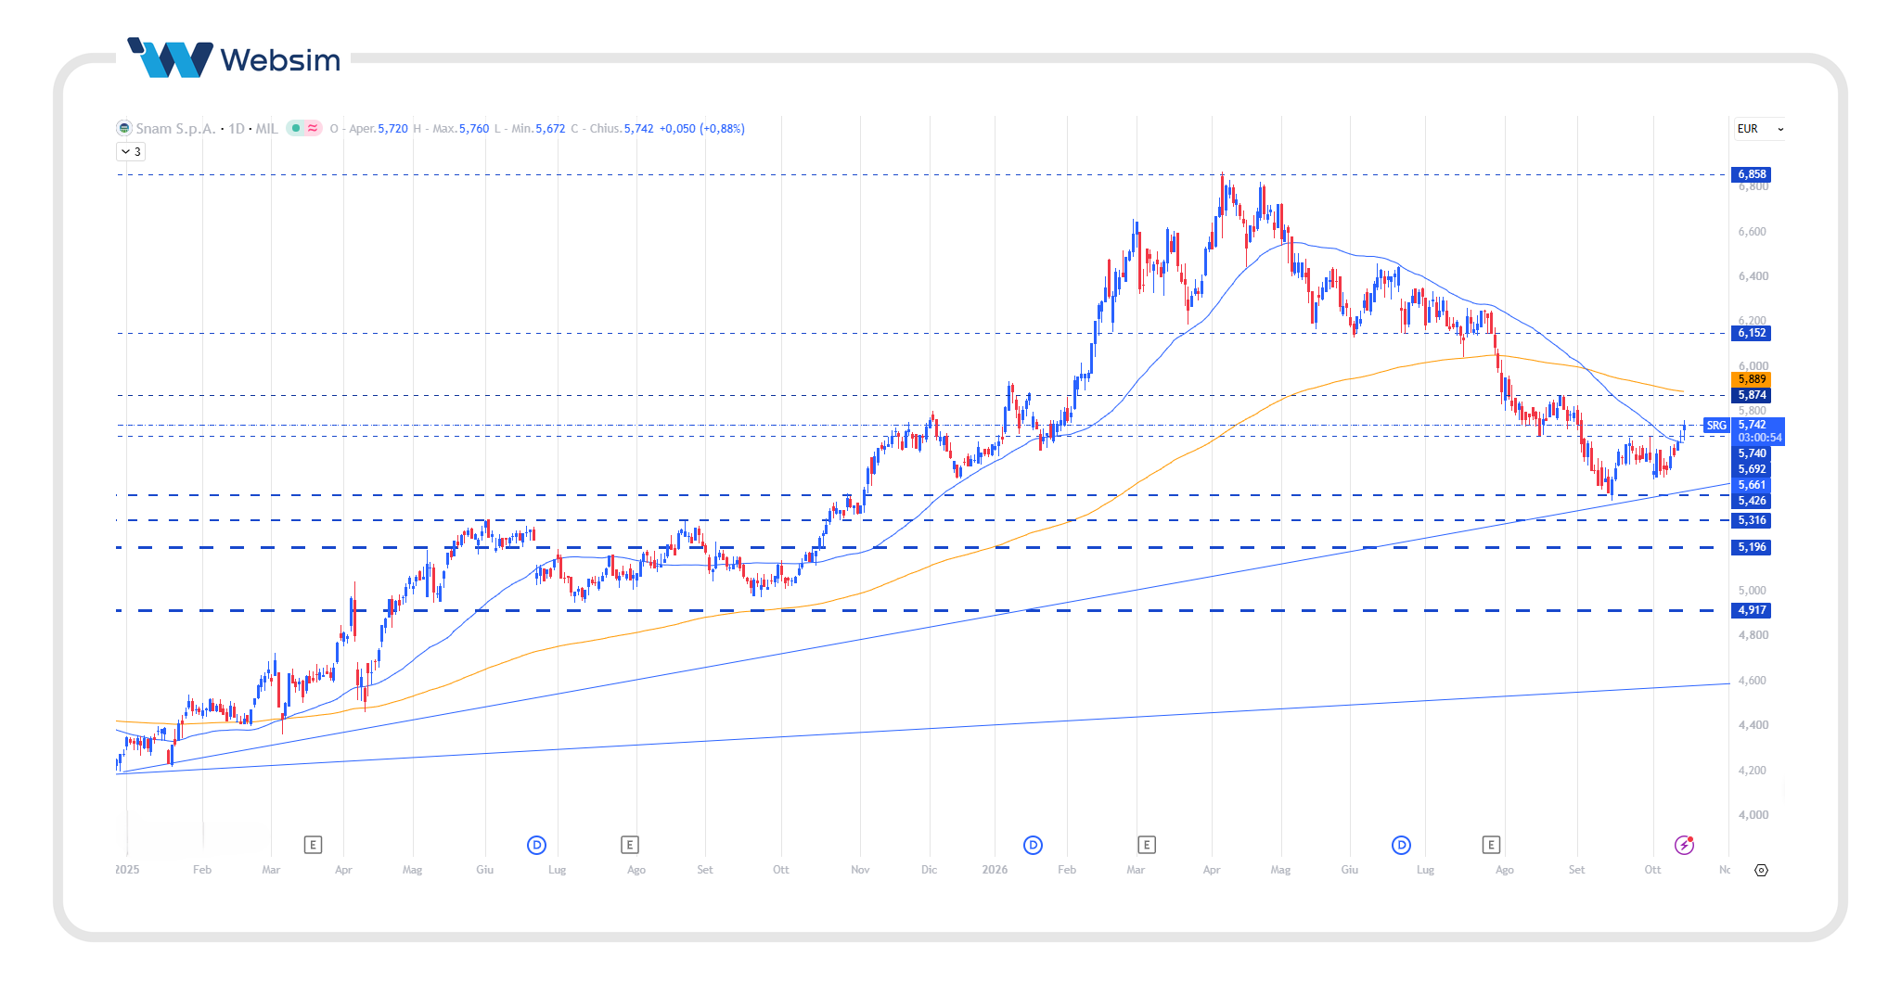
Task: Open the D dividend marker near Giu–Lug 2025
Action: [x=536, y=845]
